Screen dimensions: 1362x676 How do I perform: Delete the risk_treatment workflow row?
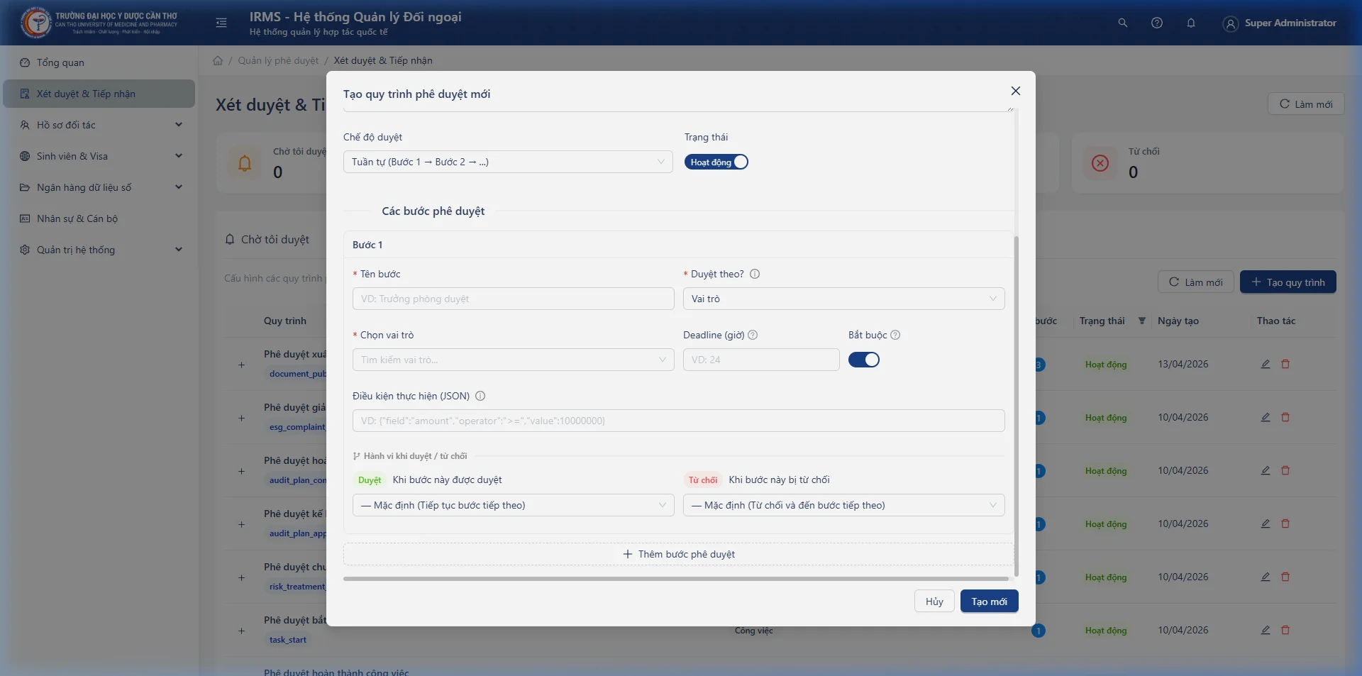pyautogui.click(x=1285, y=577)
